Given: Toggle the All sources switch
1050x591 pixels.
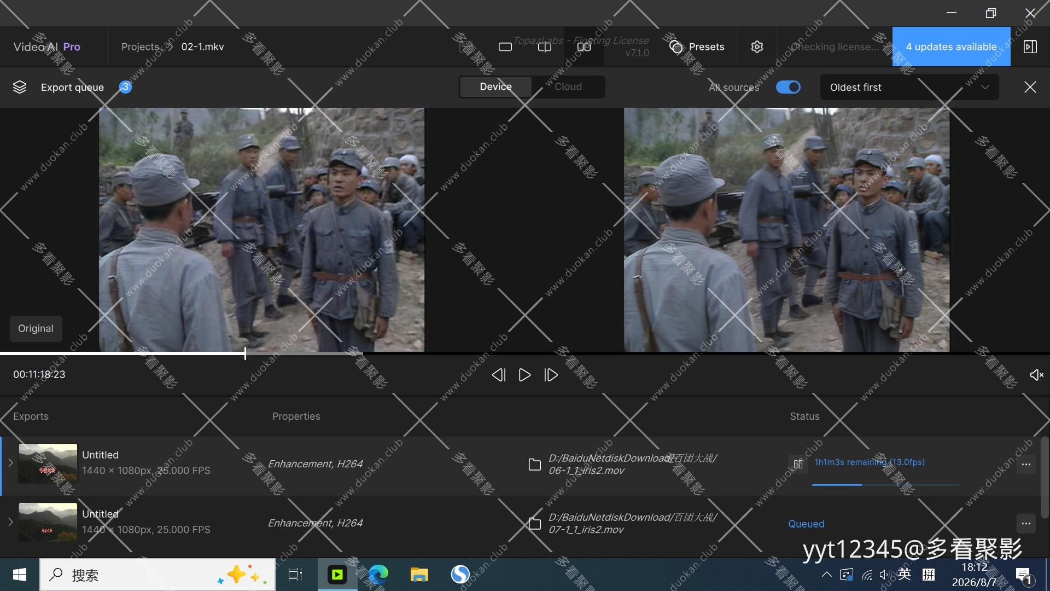Looking at the screenshot, I should click(788, 87).
